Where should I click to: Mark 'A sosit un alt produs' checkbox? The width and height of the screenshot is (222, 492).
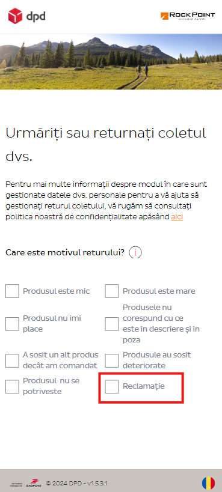(12, 360)
